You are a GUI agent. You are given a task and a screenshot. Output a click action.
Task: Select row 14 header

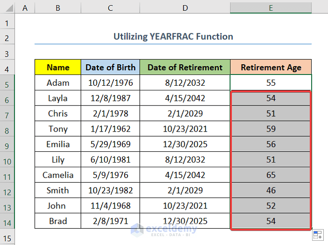[7, 221]
